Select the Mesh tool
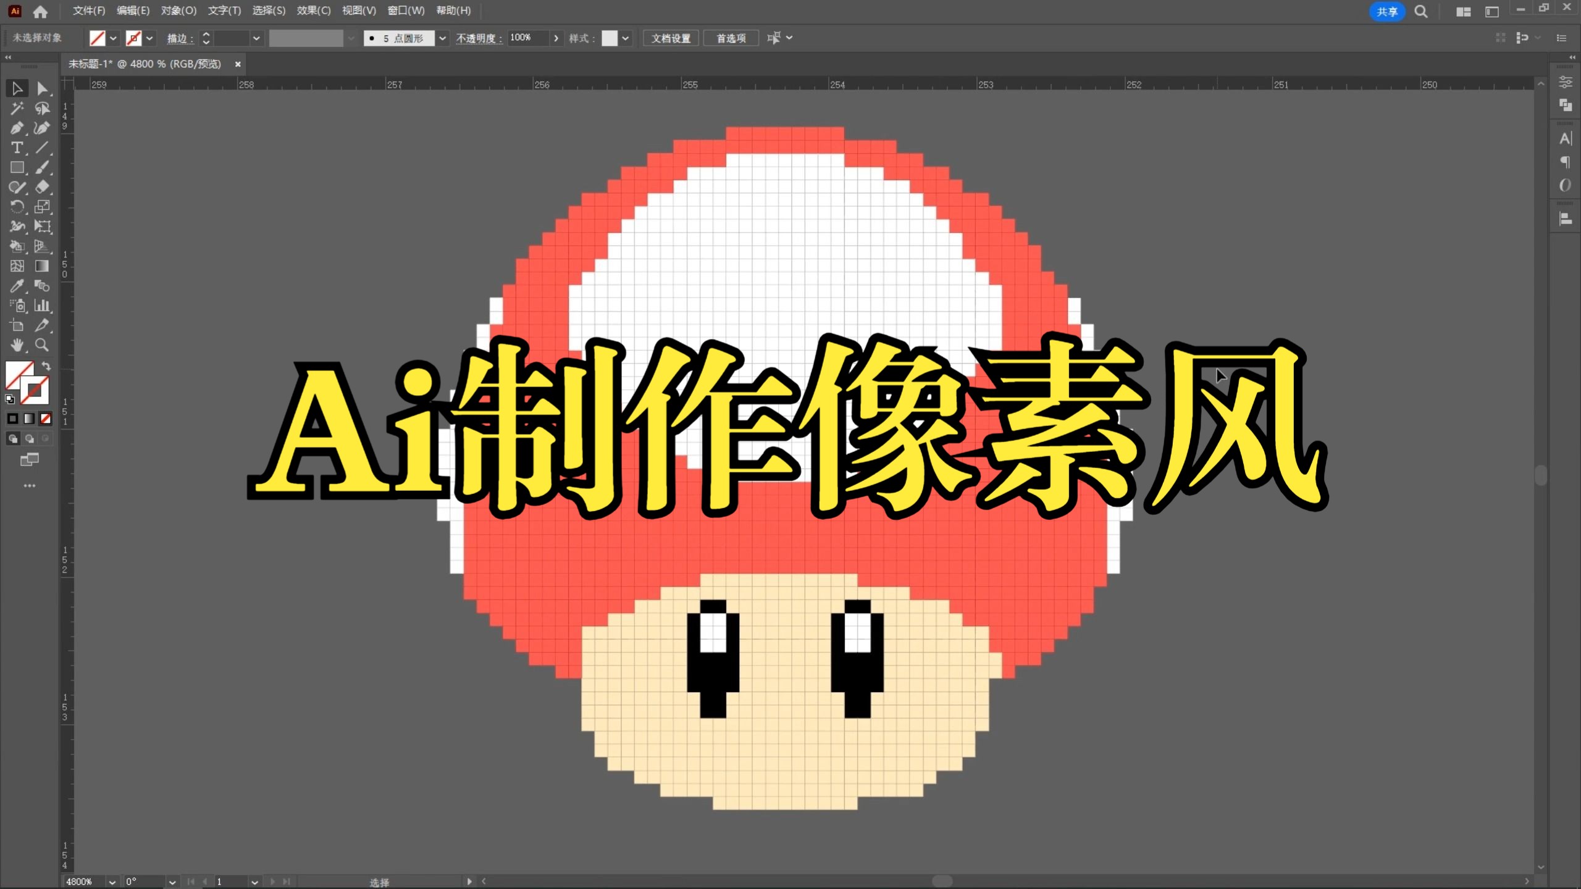The width and height of the screenshot is (1581, 889). [x=17, y=266]
